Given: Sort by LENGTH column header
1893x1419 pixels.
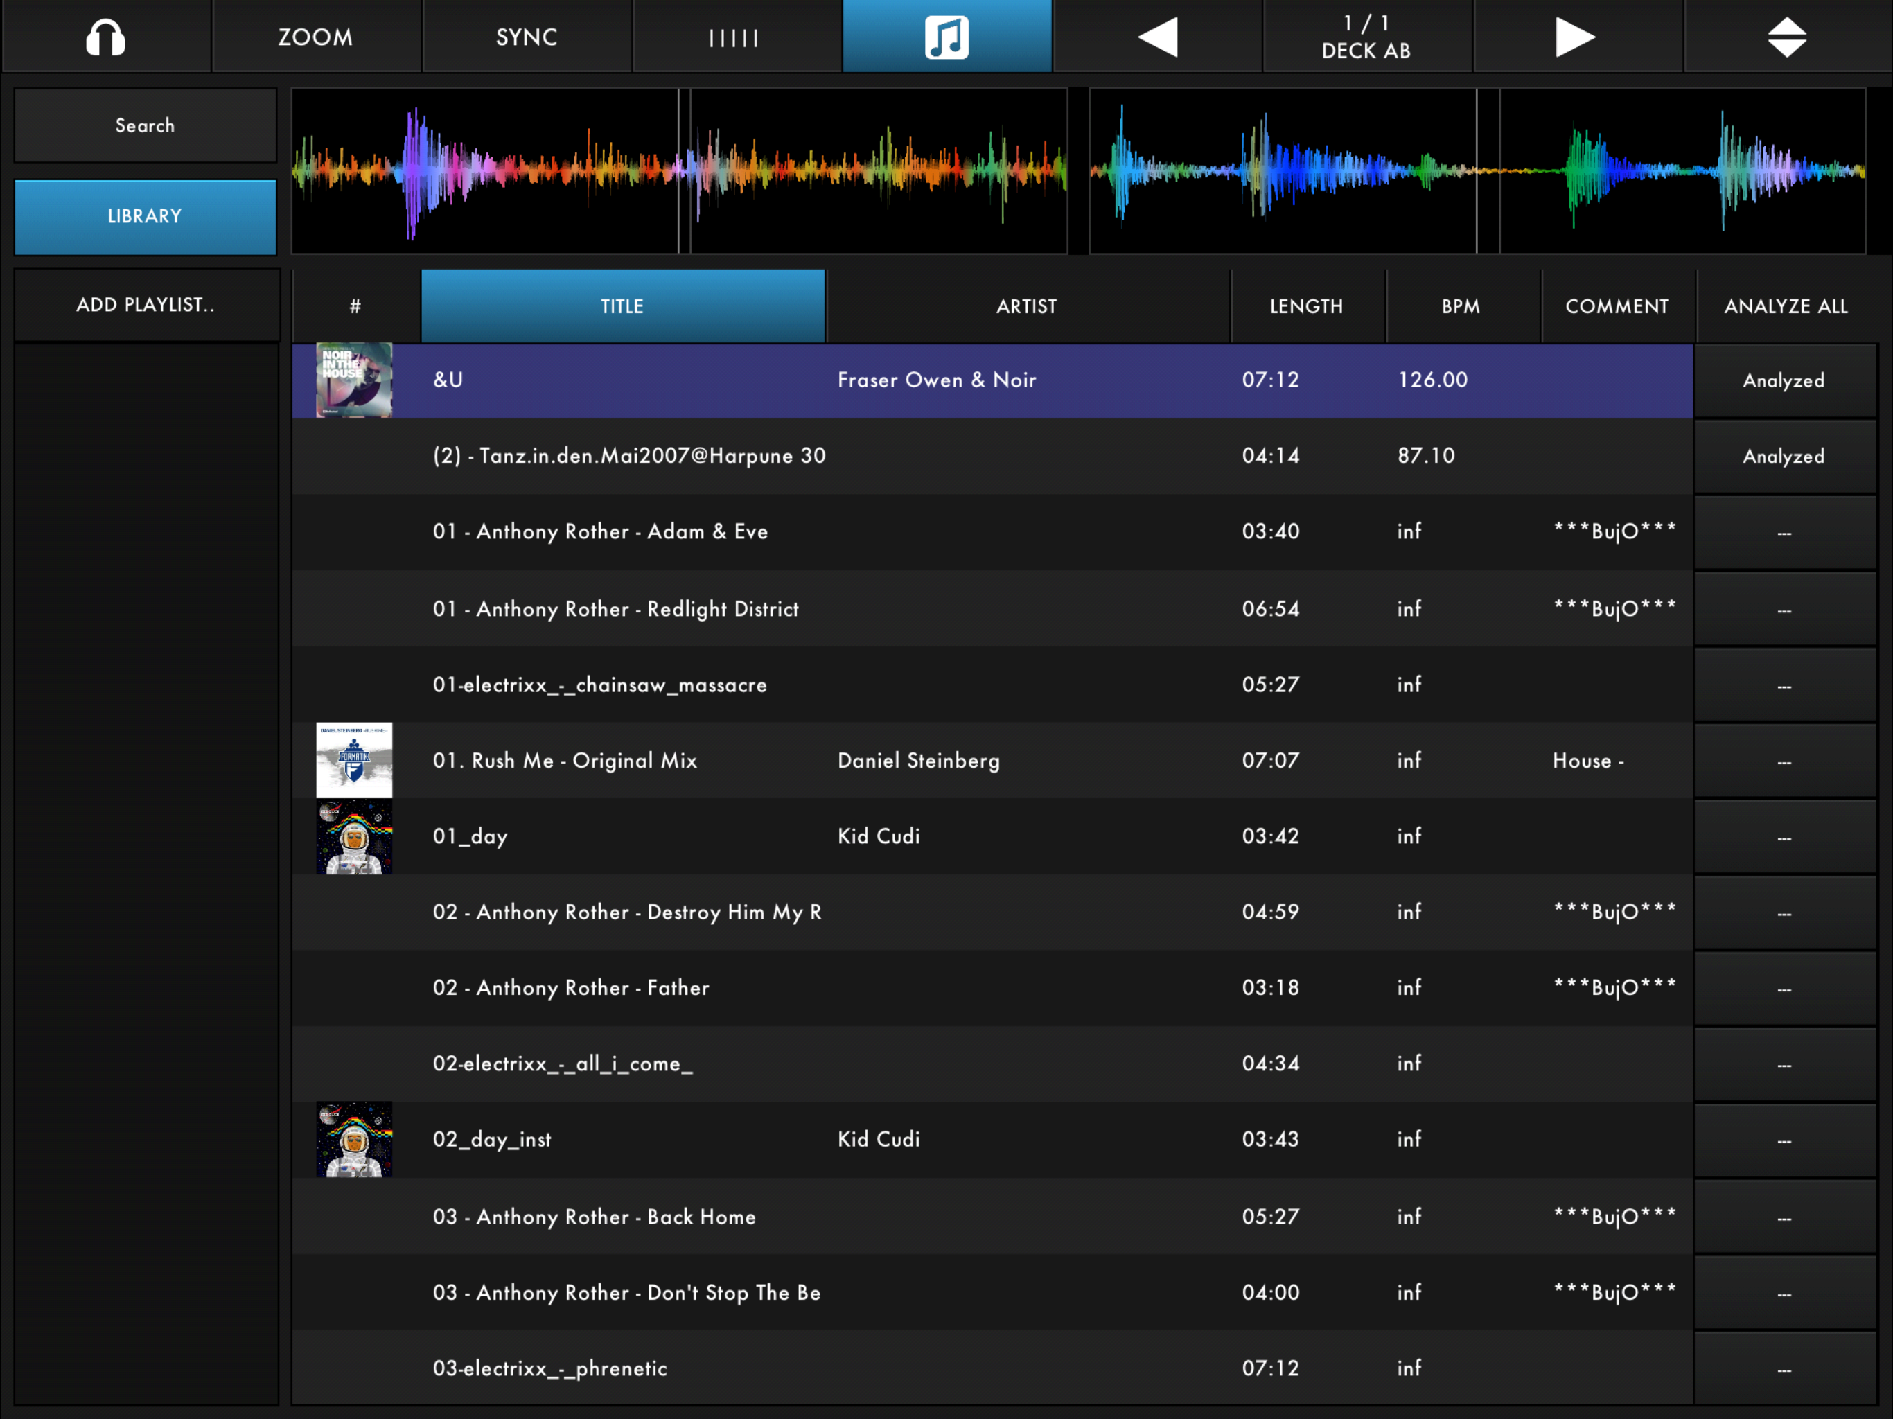Looking at the screenshot, I should click(x=1306, y=306).
